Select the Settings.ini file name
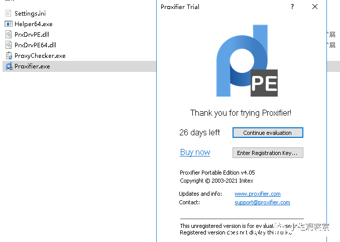Screen dimensions: 340x242 [x=30, y=14]
